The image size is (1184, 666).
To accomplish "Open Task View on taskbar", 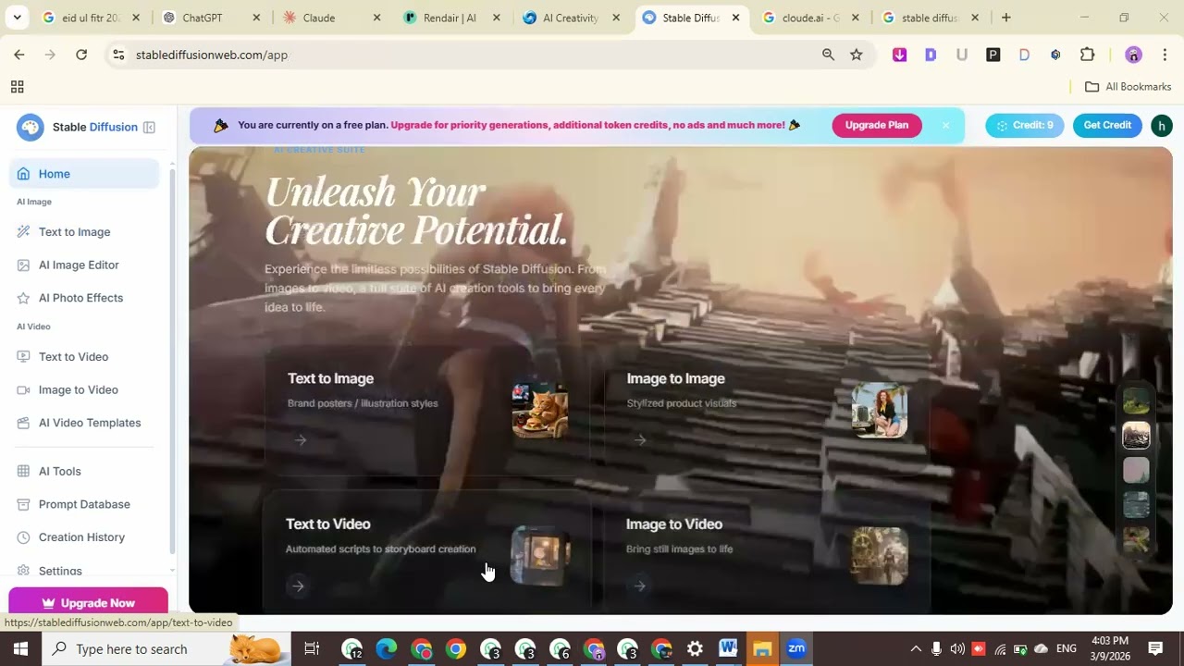I will [x=312, y=648].
